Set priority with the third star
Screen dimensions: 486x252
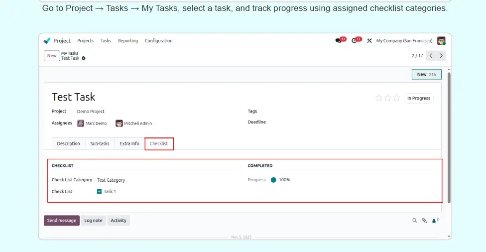(396, 98)
